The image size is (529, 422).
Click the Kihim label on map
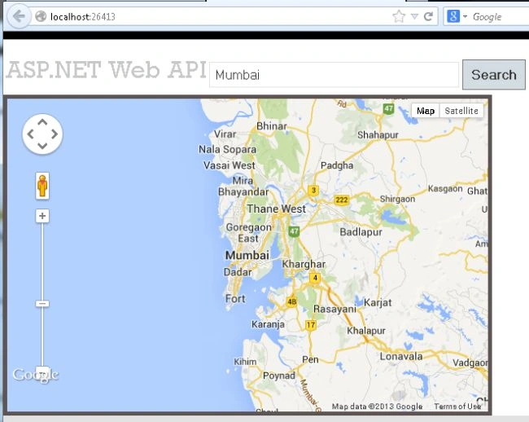click(x=245, y=362)
